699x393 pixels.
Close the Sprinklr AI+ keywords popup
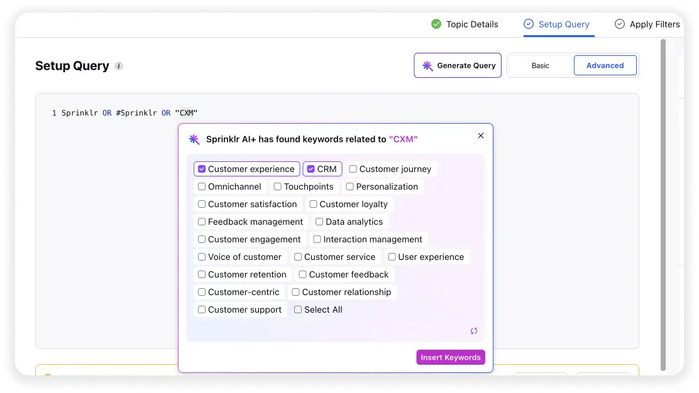pos(480,136)
